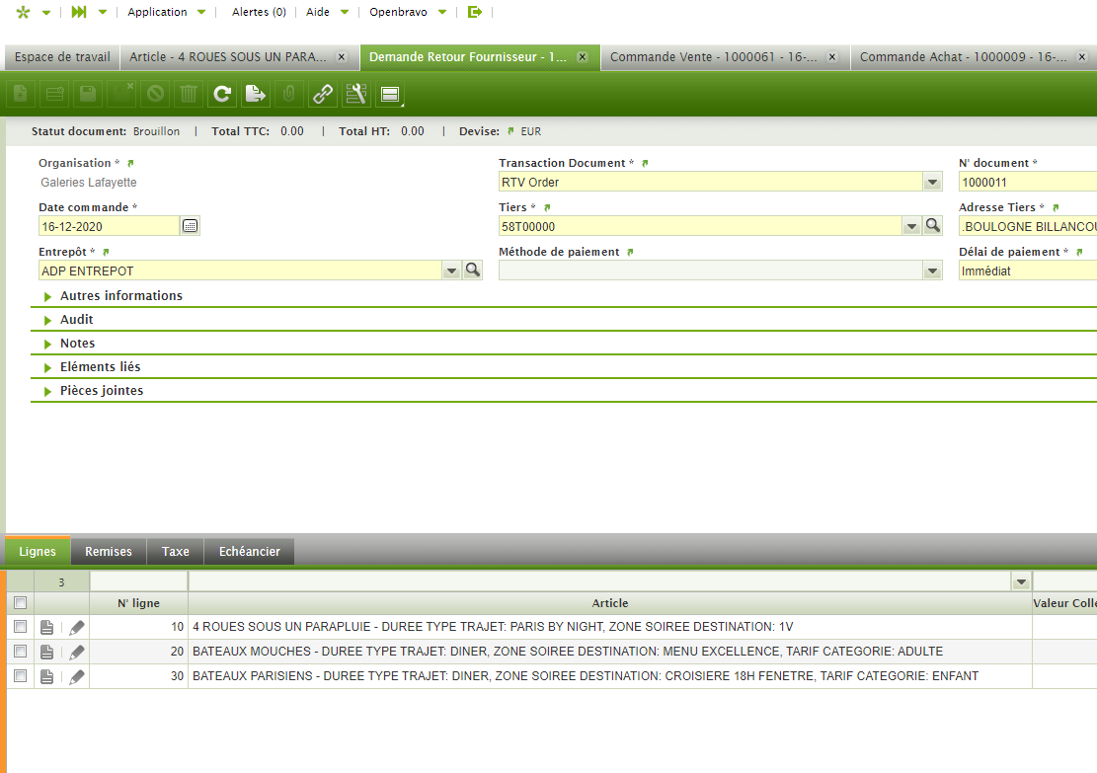
Task: Click the N° document input field
Action: point(1027,183)
